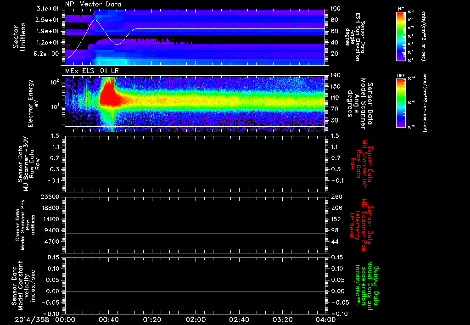This screenshot has height=325, width=470.
Task: Click the '2.5e+01' sector tick label
Action: coord(48,20)
